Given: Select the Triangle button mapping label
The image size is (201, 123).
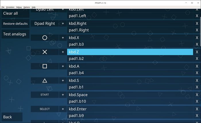Looking at the screenshot, I should [45, 81].
